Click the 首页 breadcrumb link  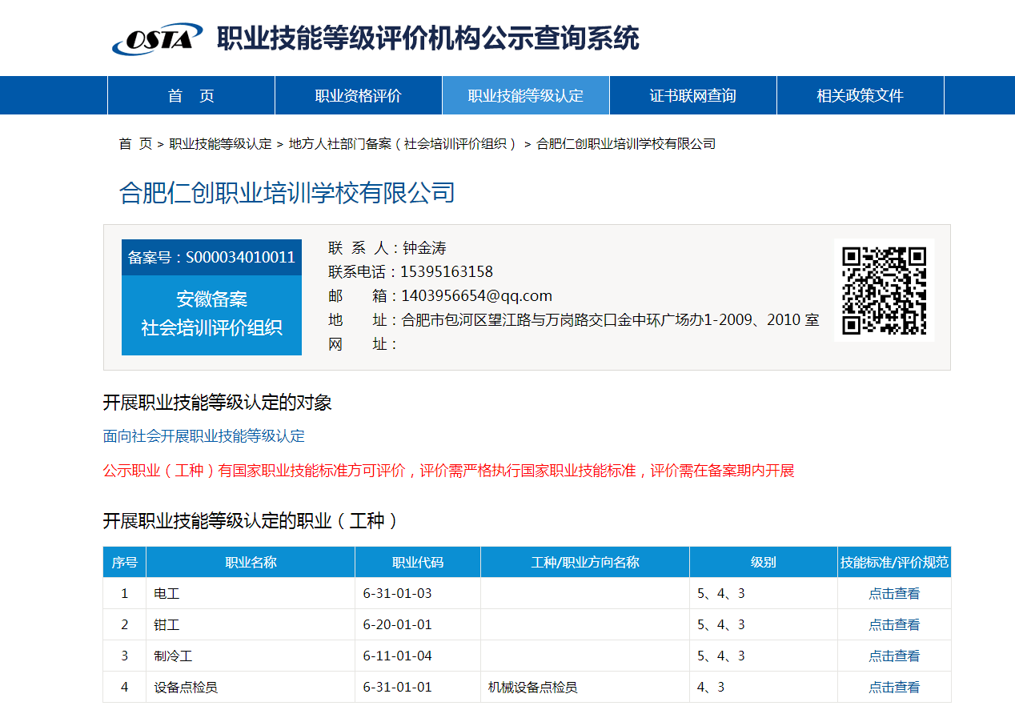click(x=135, y=144)
